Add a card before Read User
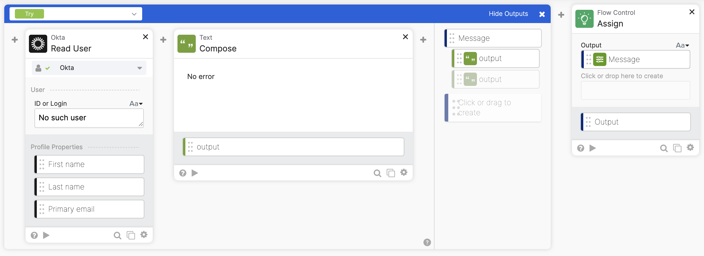The width and height of the screenshot is (704, 256). [15, 40]
